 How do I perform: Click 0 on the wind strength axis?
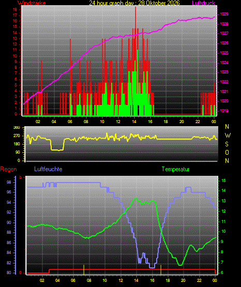click(x=16, y=114)
